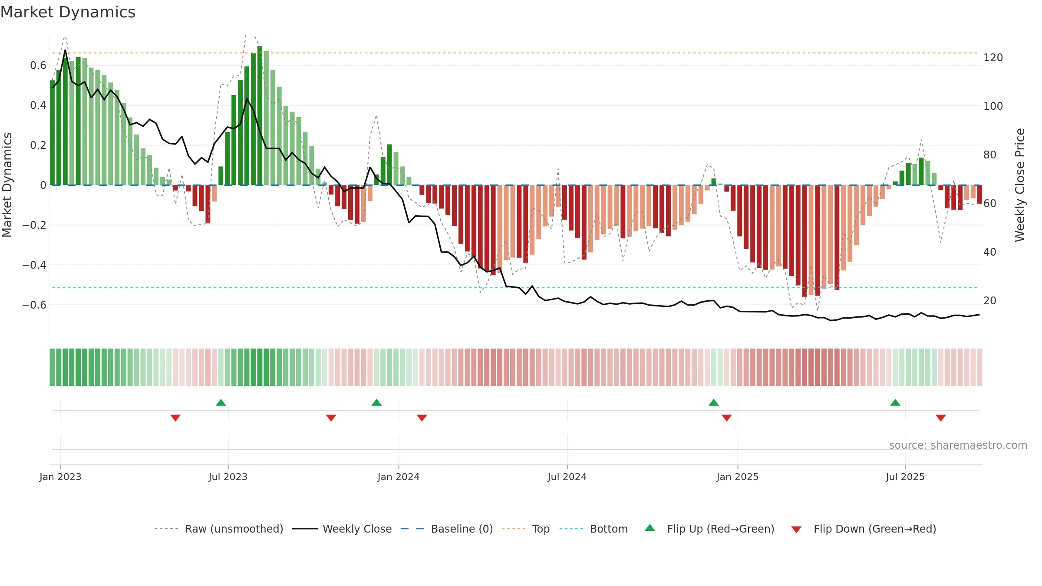Click the Market Dynamics chart title
The width and height of the screenshot is (1042, 586).
click(68, 12)
